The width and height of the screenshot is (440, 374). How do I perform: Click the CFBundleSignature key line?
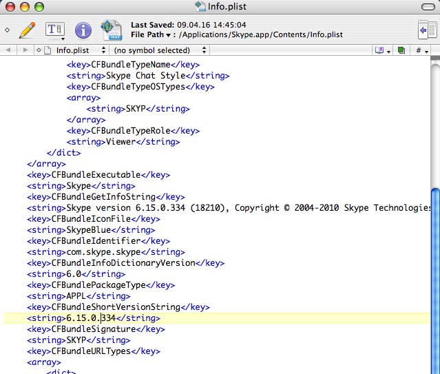coord(96,329)
